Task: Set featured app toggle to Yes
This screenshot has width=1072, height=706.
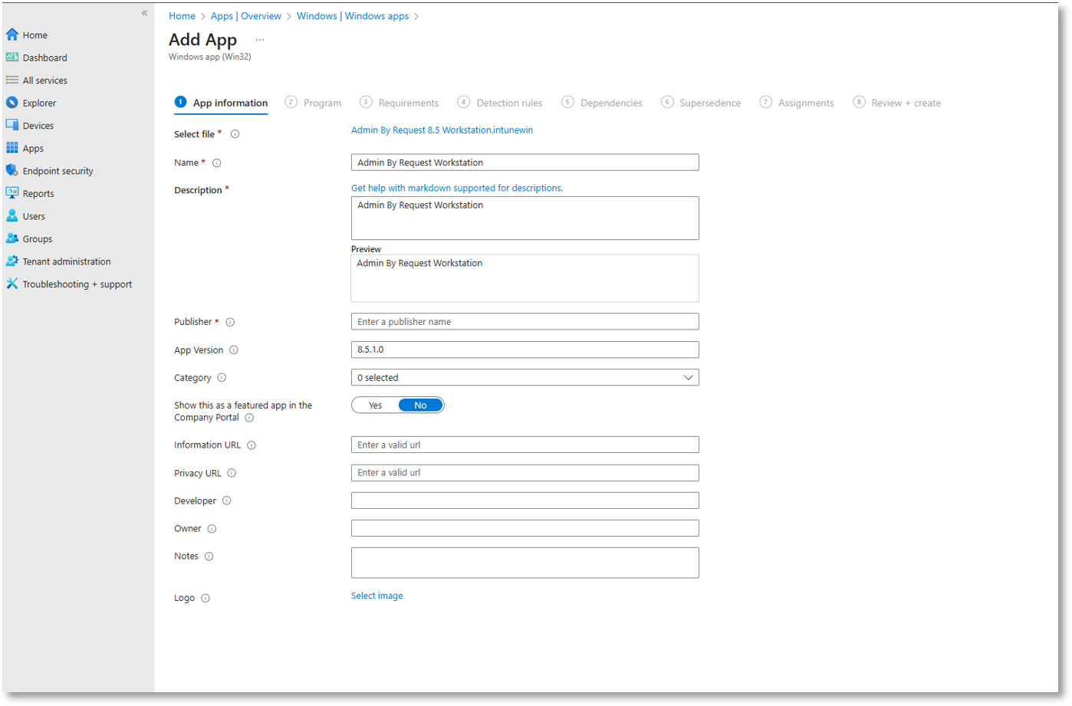Action: (375, 406)
